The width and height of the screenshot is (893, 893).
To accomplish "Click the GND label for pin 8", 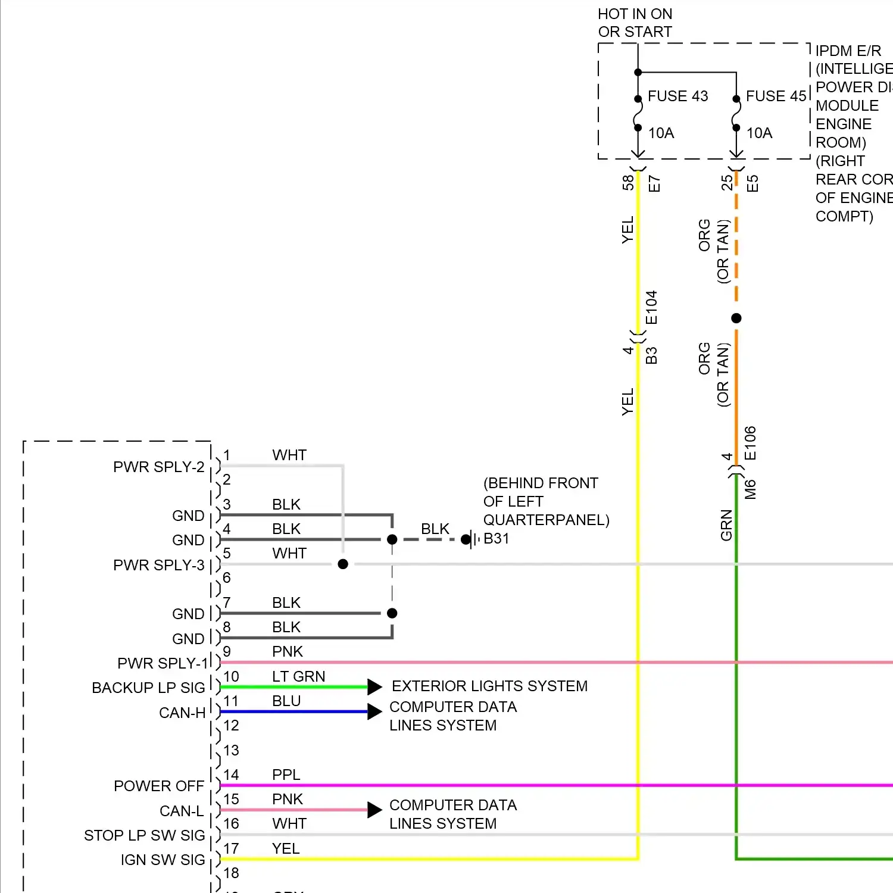I will click(x=188, y=639).
